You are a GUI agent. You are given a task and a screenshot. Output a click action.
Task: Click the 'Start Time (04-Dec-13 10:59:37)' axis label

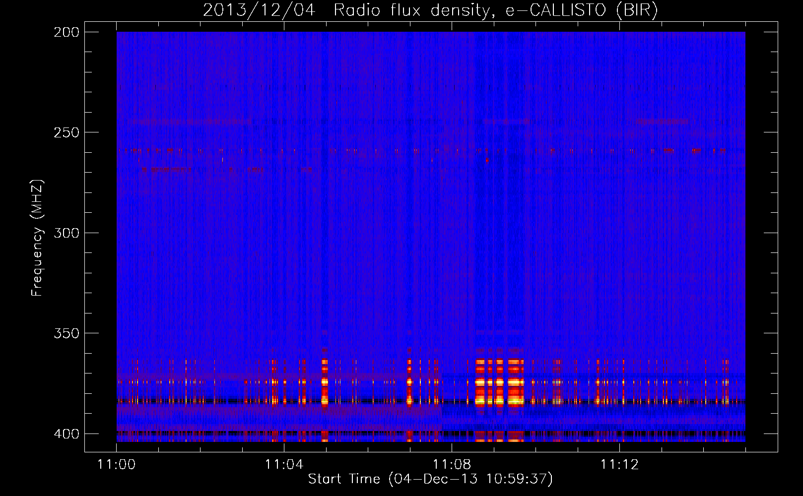coord(430,479)
